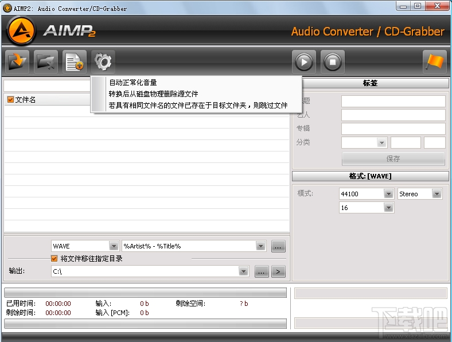The height and width of the screenshot is (342, 452).
Task: Open the 16 bit depth dropdown
Action: pyautogui.click(x=388, y=208)
